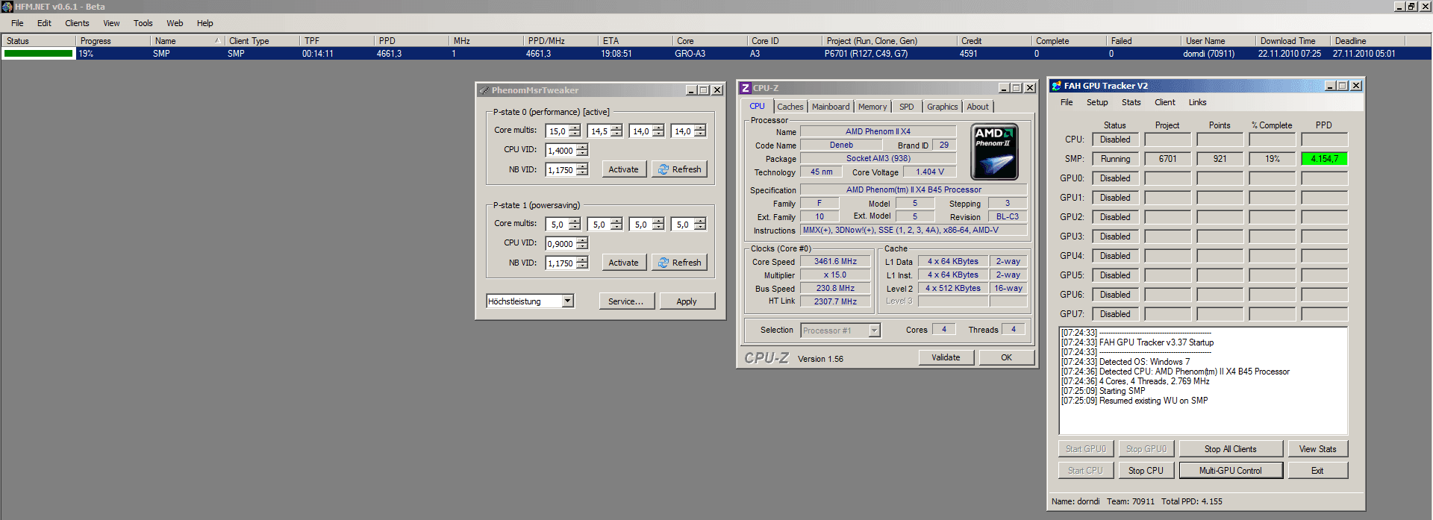Adjust first core multi stepper in P-state 0

pos(574,131)
